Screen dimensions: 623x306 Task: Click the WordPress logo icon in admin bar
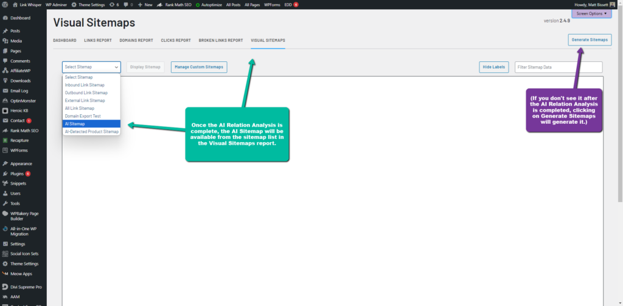[5, 5]
